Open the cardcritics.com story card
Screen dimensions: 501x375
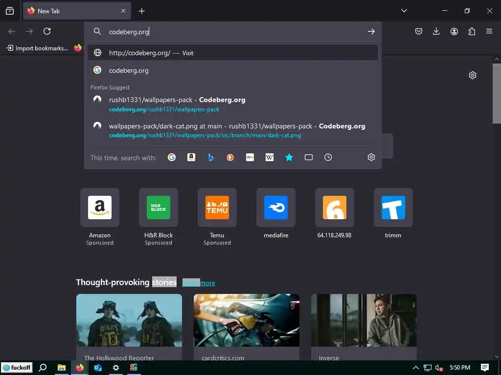(247, 328)
